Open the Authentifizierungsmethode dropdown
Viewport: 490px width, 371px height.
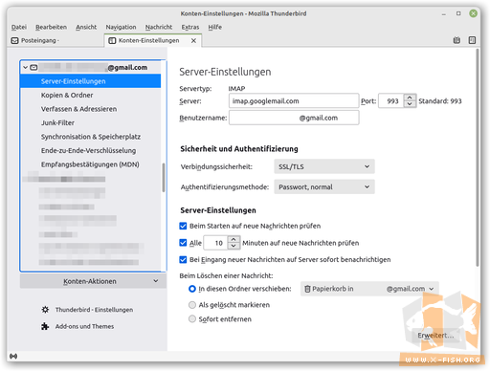(x=324, y=186)
